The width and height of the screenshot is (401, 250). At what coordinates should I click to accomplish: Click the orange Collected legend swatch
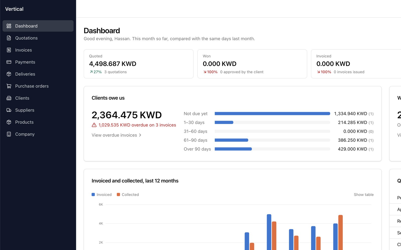coord(118,194)
